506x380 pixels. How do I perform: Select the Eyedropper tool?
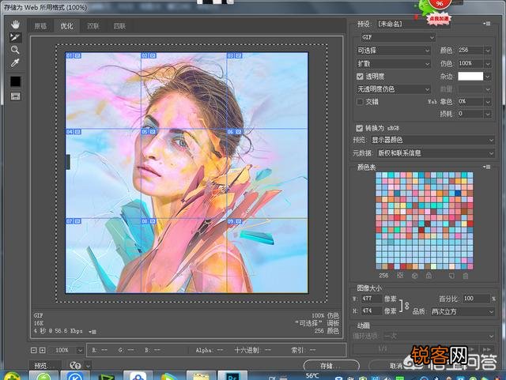click(x=15, y=63)
